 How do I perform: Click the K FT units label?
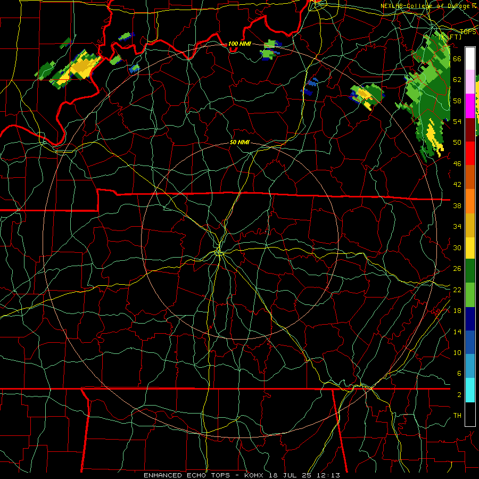click(450, 37)
